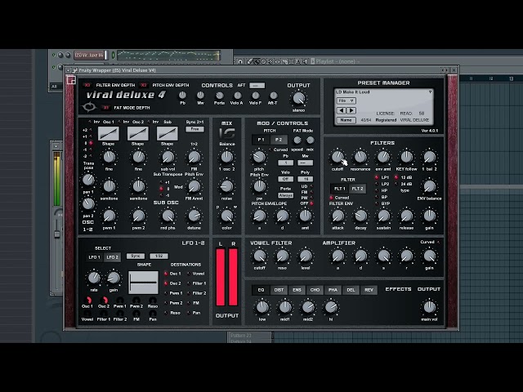Select transpose +2 LED

coord(91,130)
